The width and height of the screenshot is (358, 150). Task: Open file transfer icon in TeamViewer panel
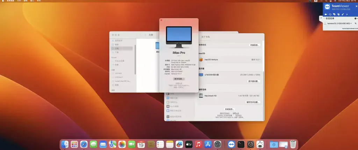coord(338,14)
